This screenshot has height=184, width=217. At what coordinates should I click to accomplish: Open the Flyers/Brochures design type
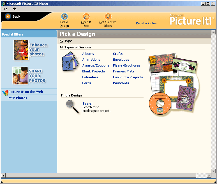pos(126,65)
